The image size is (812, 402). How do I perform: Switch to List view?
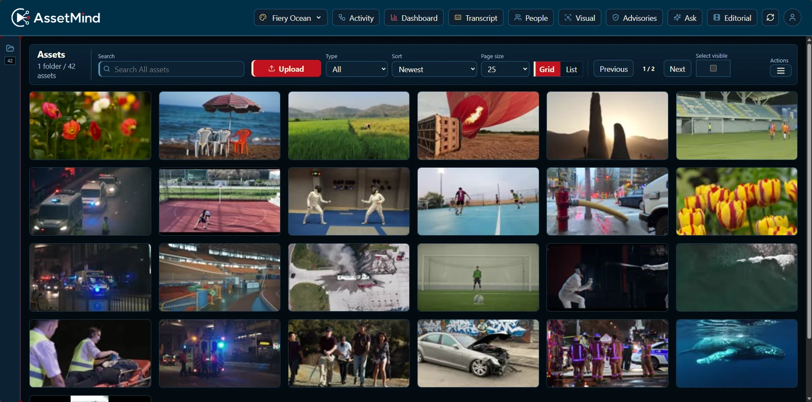coord(571,69)
